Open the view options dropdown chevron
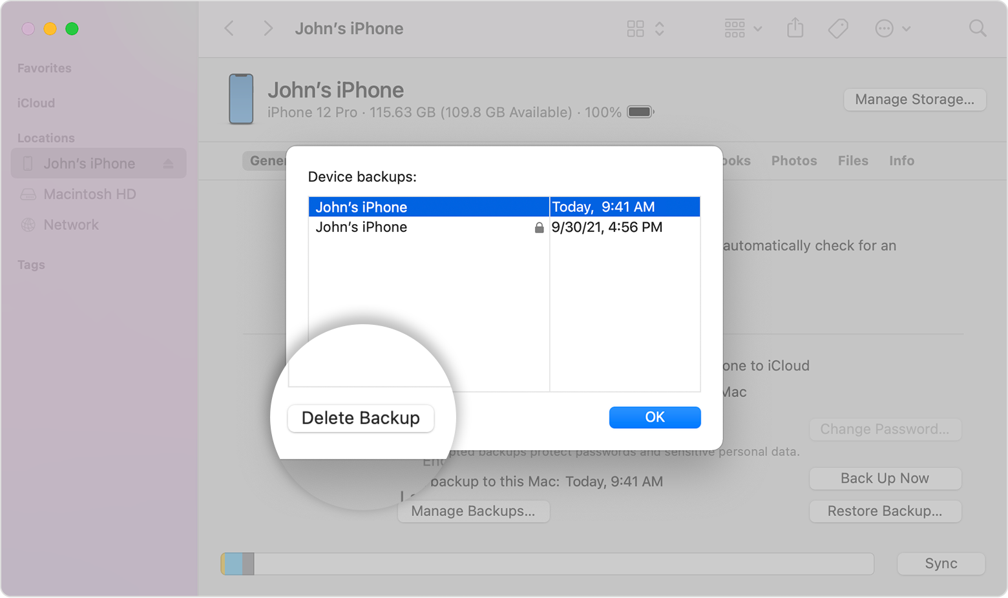Image resolution: width=1008 pixels, height=598 pixels. pos(660,28)
